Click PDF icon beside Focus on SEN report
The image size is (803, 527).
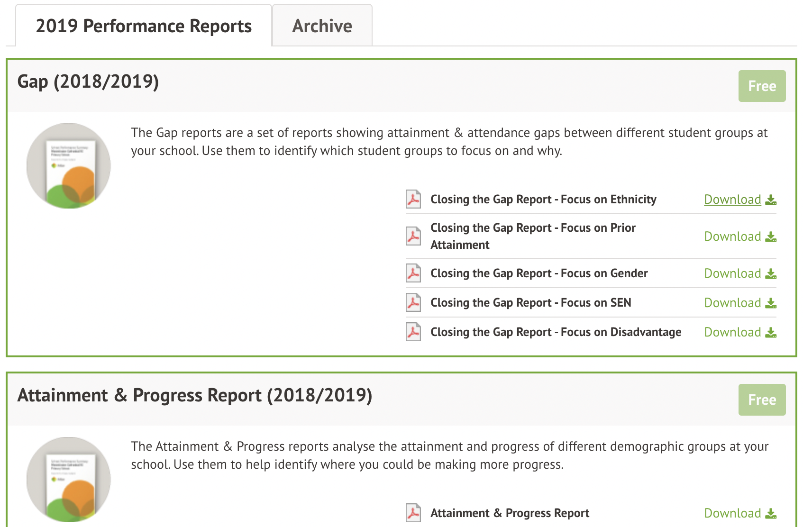click(x=413, y=303)
